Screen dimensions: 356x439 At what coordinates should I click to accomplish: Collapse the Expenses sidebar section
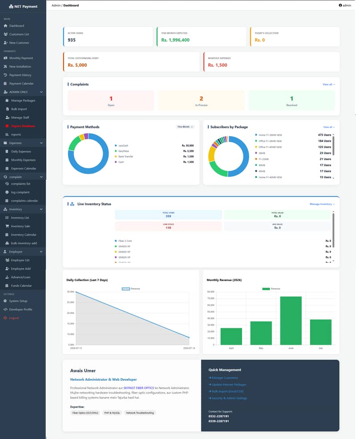(x=23, y=143)
